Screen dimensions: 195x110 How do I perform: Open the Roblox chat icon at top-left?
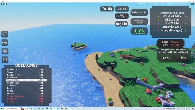tap(6, 4)
